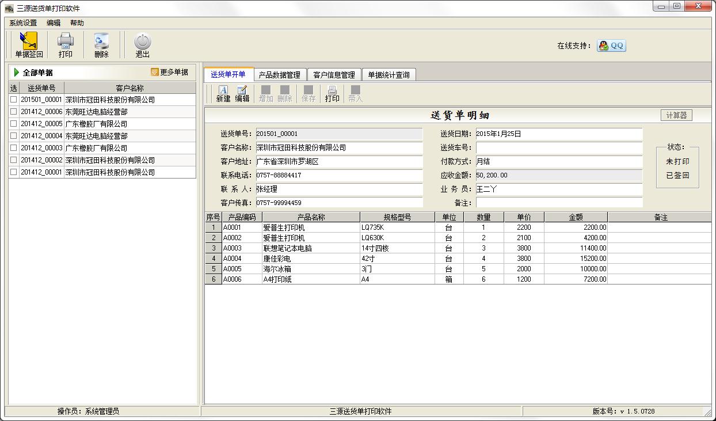Click the 送货日期 field
Screen dimensions: 716x421
(559, 134)
